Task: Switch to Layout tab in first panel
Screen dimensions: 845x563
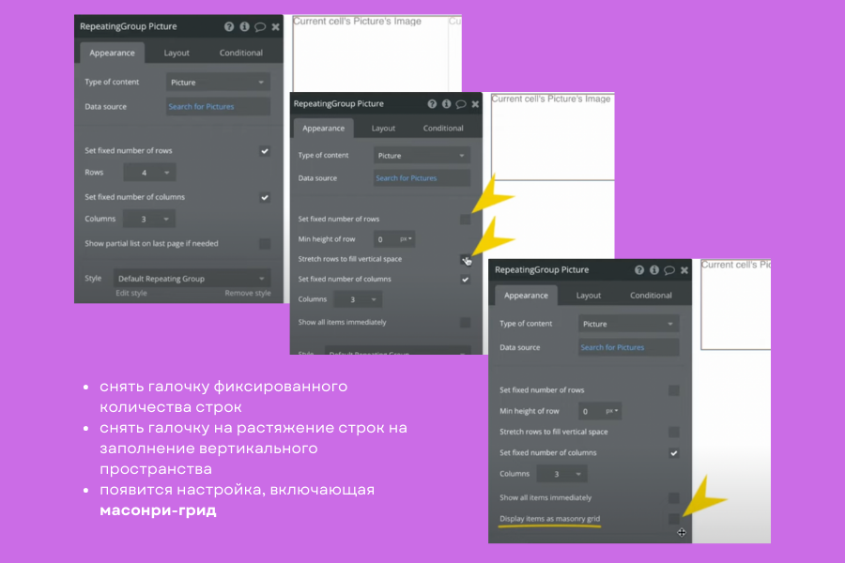Action: coord(177,53)
